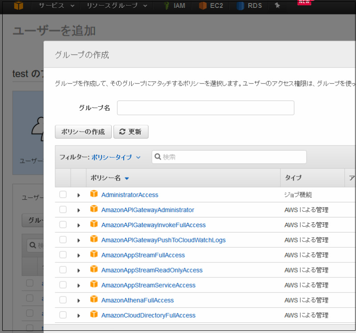Click the search magnifier icon in filter bar

(x=158, y=157)
